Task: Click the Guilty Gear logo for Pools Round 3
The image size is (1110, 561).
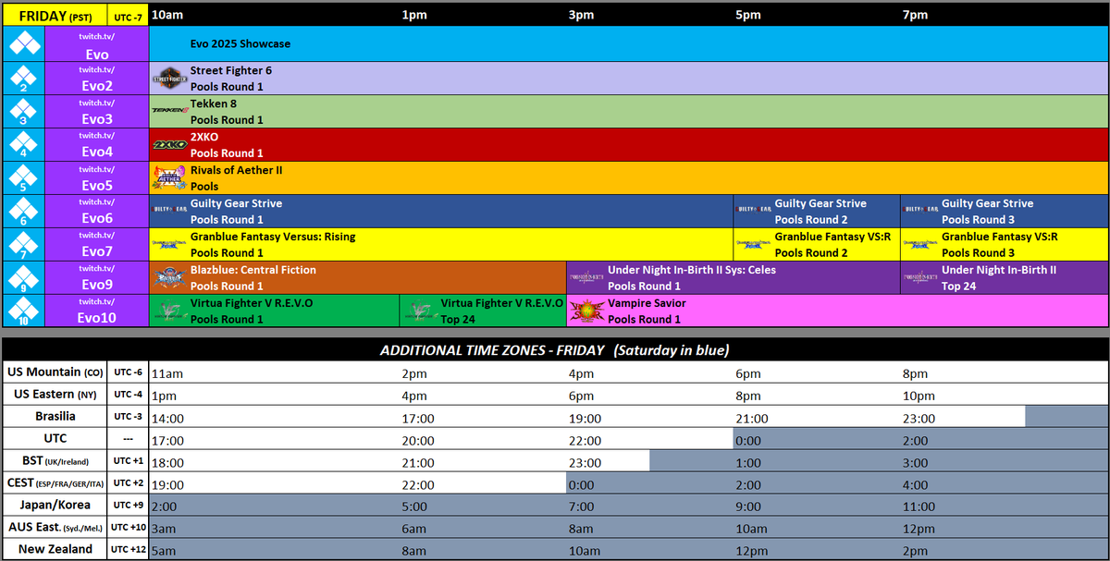Action: (x=920, y=212)
